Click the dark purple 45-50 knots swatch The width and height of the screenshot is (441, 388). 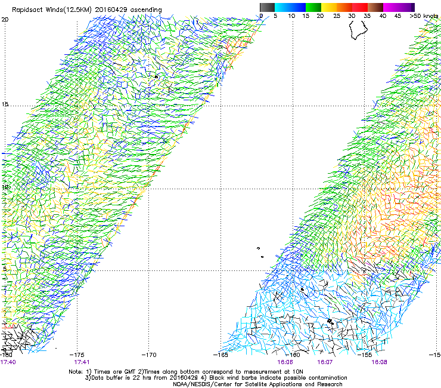pos(406,7)
